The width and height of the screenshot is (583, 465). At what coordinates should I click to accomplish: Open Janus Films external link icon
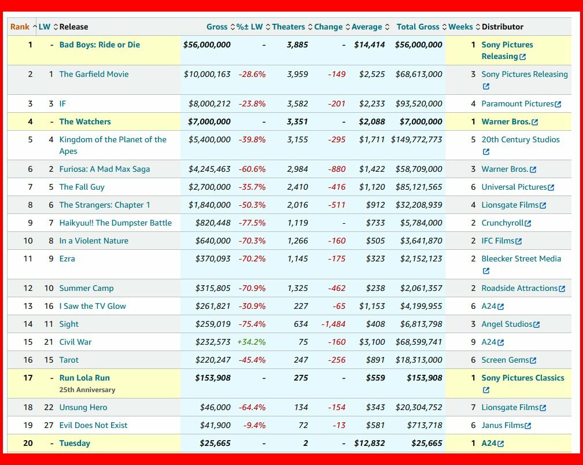528,426
